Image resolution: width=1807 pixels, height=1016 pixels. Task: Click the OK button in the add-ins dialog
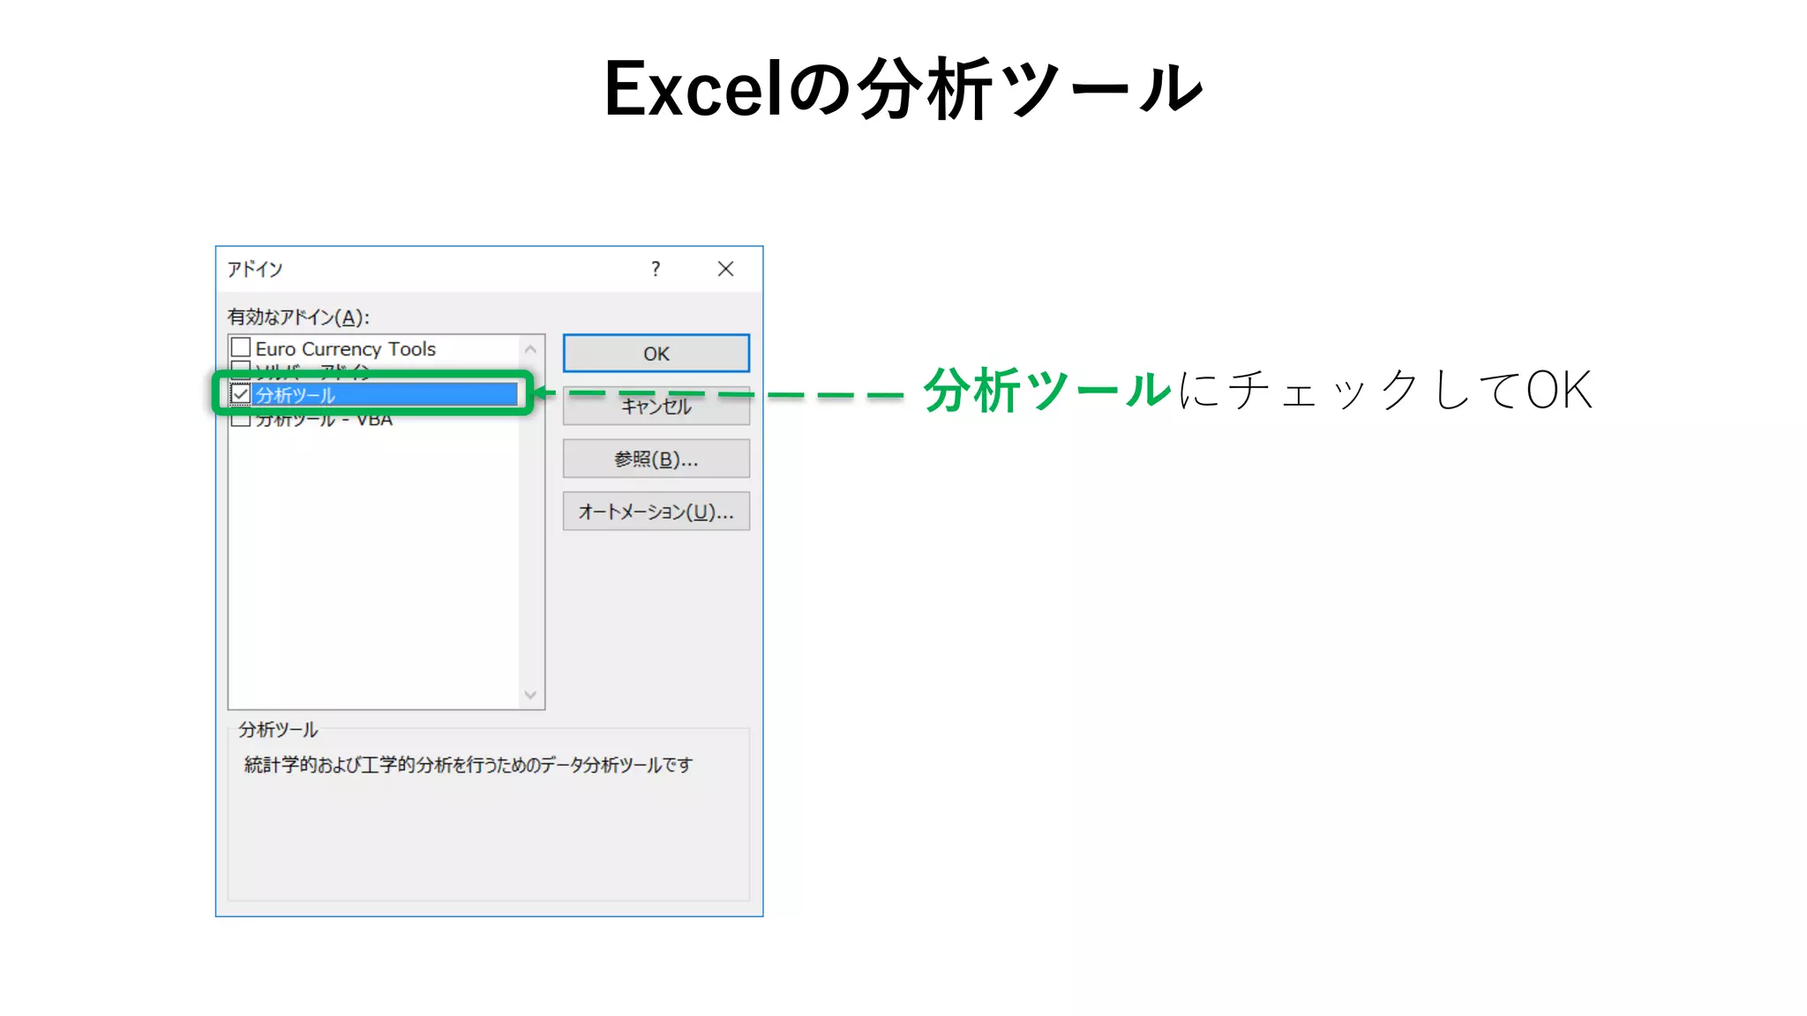coord(656,353)
